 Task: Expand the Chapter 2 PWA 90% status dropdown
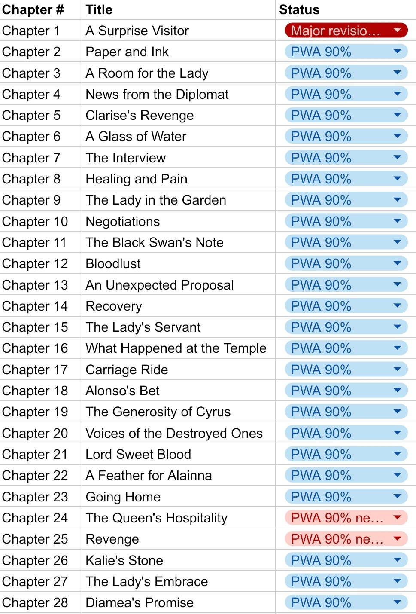coord(346,52)
